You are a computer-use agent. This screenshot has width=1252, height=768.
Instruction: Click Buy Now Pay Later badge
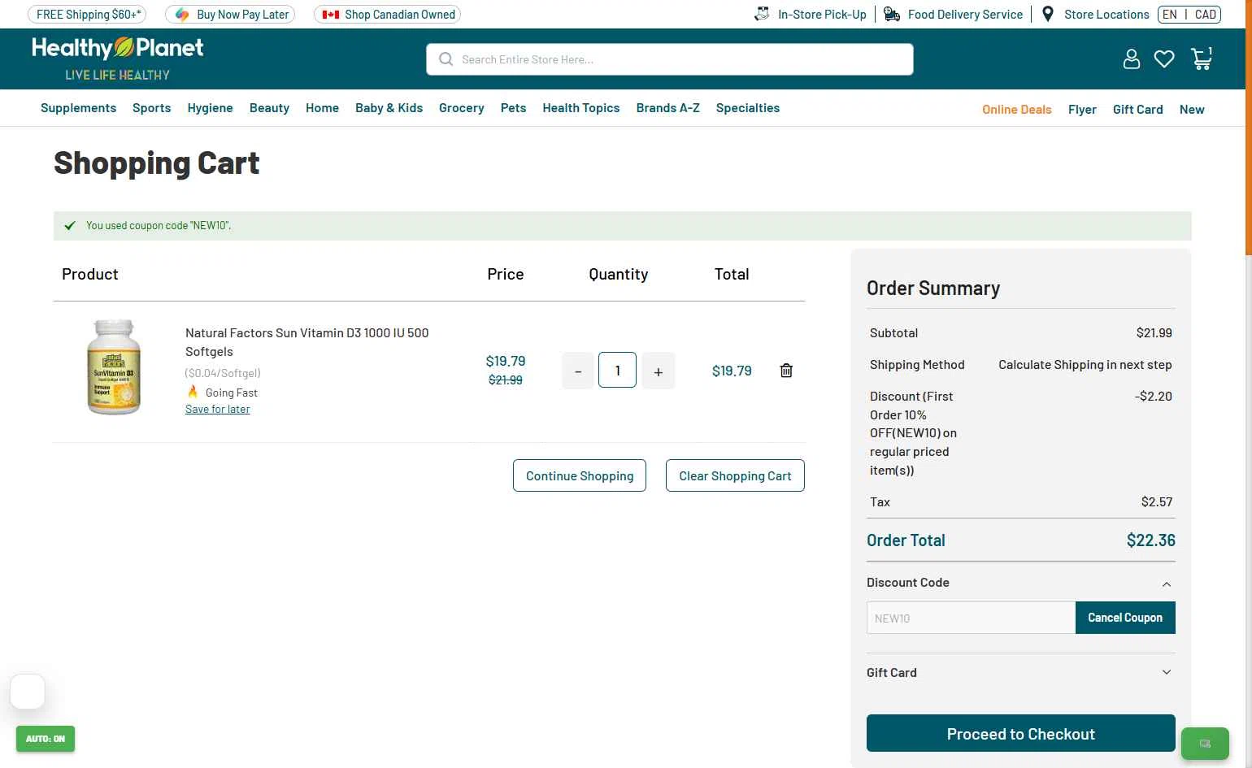click(230, 14)
